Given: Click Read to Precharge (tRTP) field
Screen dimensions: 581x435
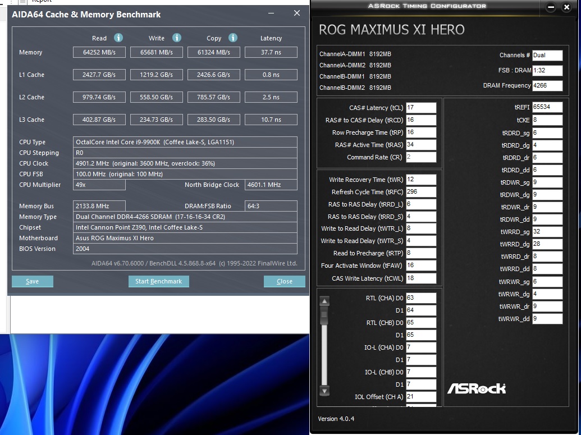Looking at the screenshot, I should pyautogui.click(x=421, y=253).
